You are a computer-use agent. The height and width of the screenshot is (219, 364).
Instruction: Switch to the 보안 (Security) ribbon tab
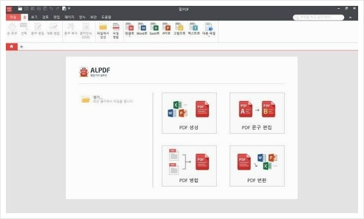coord(93,17)
